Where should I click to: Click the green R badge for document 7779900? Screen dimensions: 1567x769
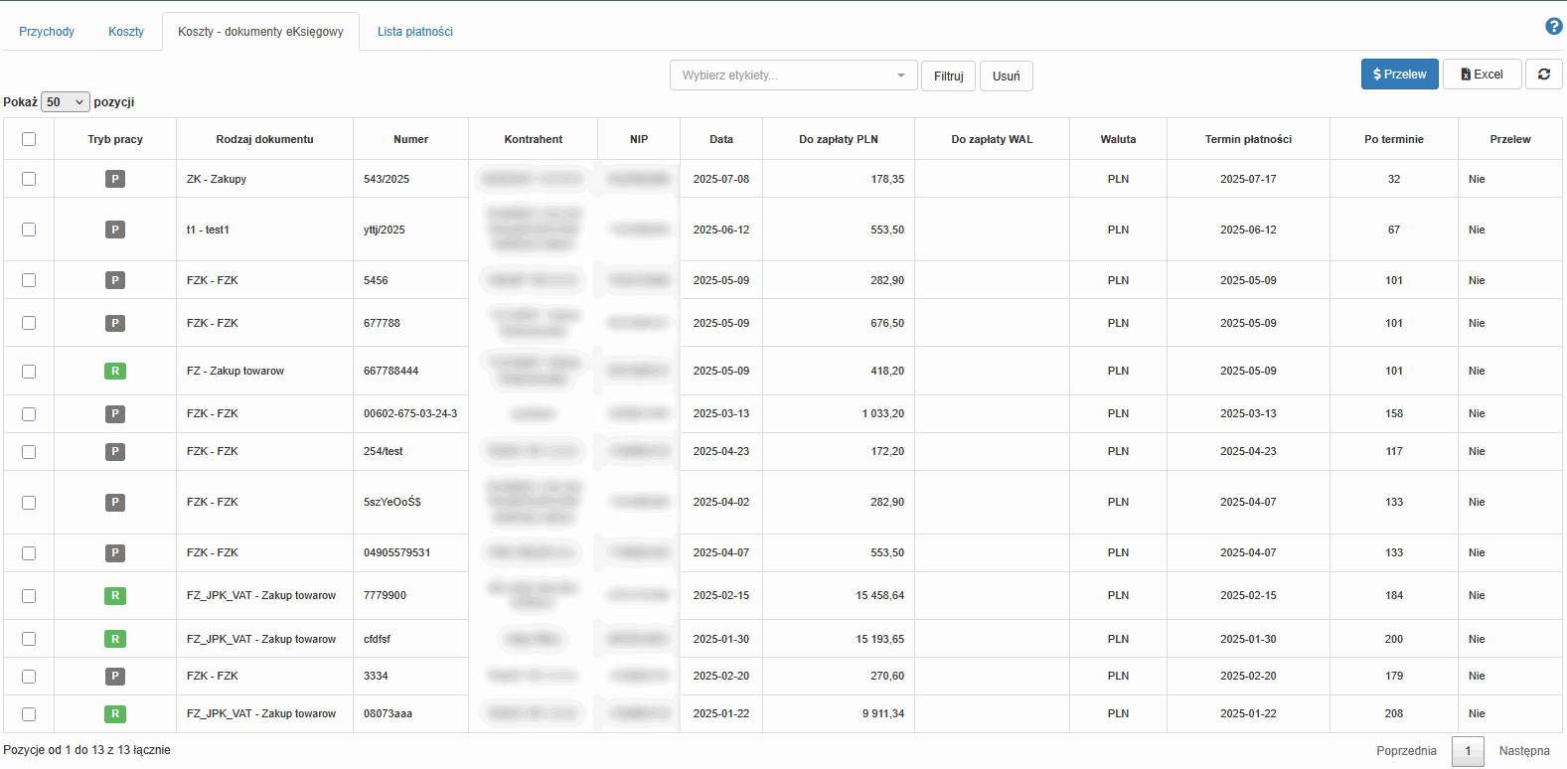(115, 596)
